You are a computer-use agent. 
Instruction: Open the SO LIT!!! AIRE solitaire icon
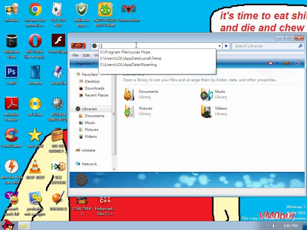[58, 15]
